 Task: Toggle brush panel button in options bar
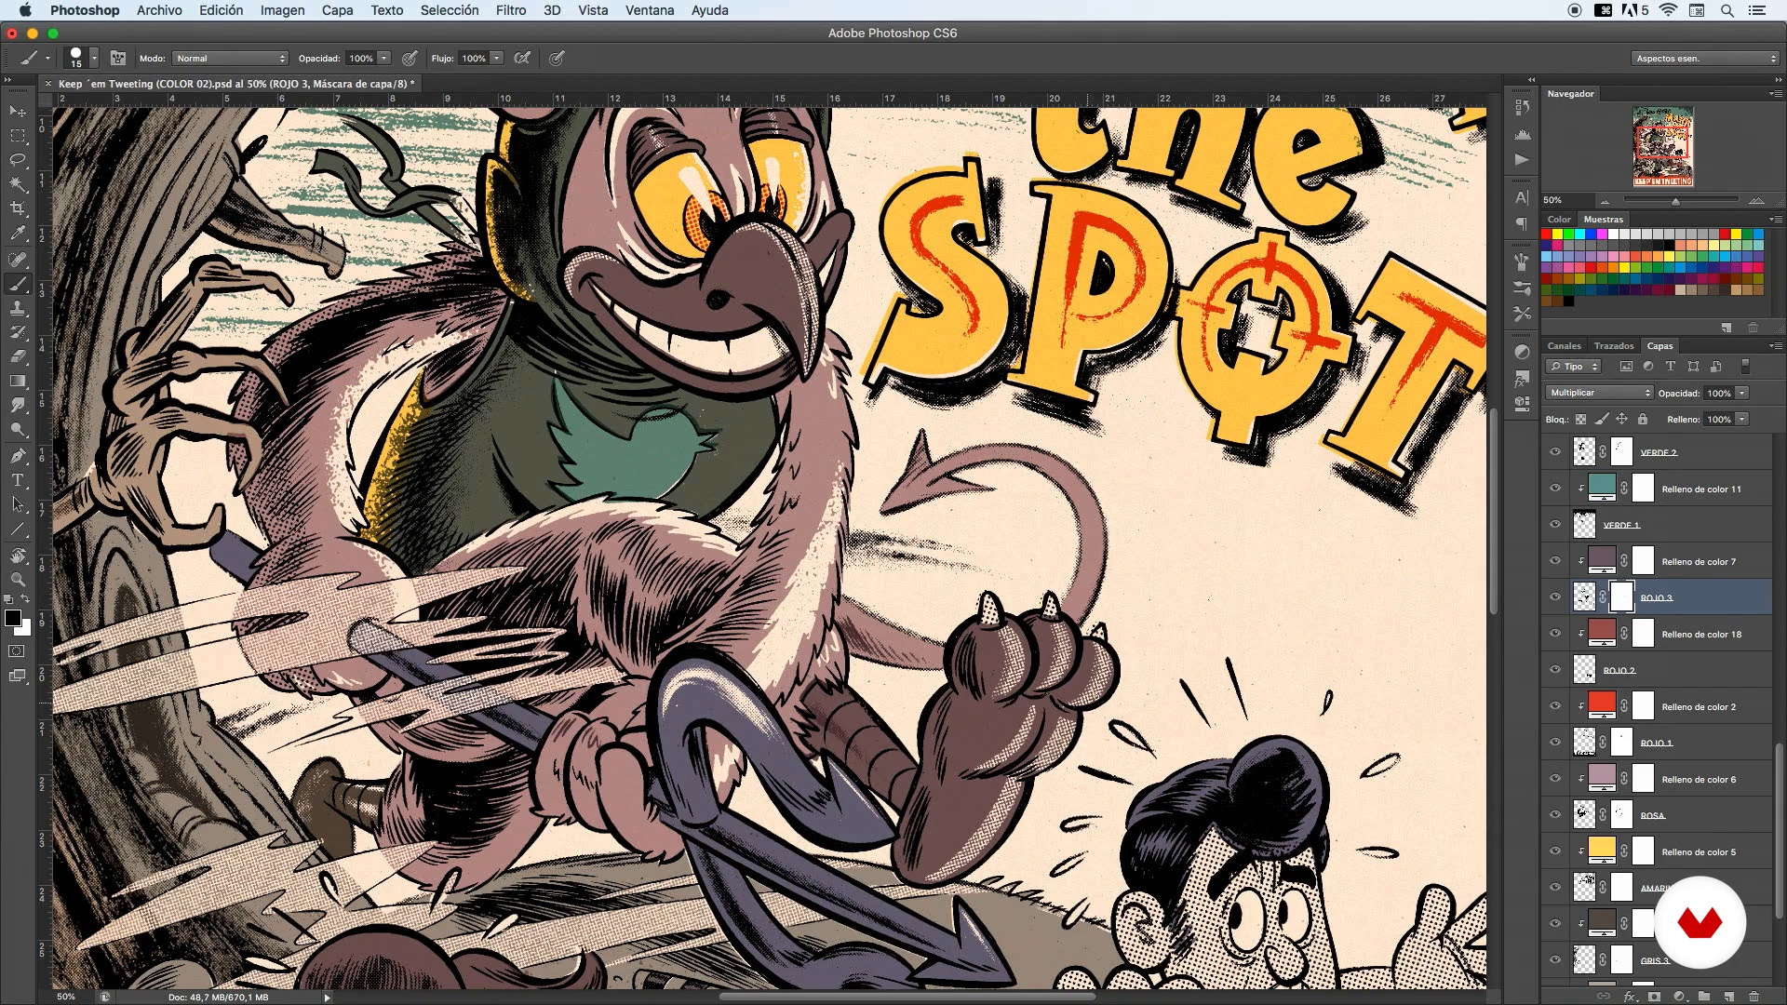click(x=118, y=58)
